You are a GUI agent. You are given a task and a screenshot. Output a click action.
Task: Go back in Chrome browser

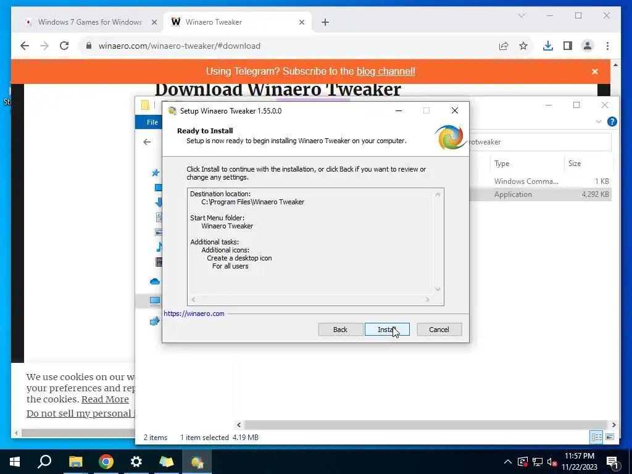(25, 46)
